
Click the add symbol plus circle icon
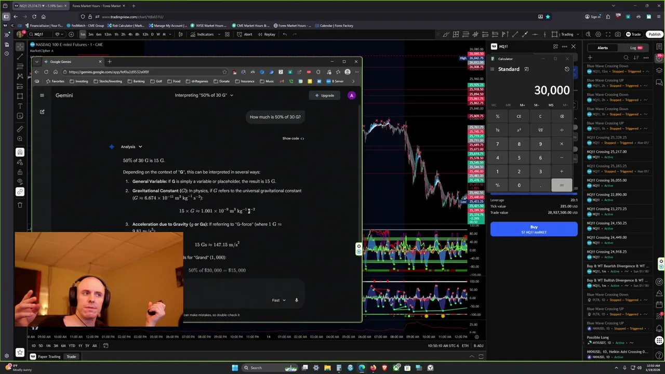coord(71,34)
